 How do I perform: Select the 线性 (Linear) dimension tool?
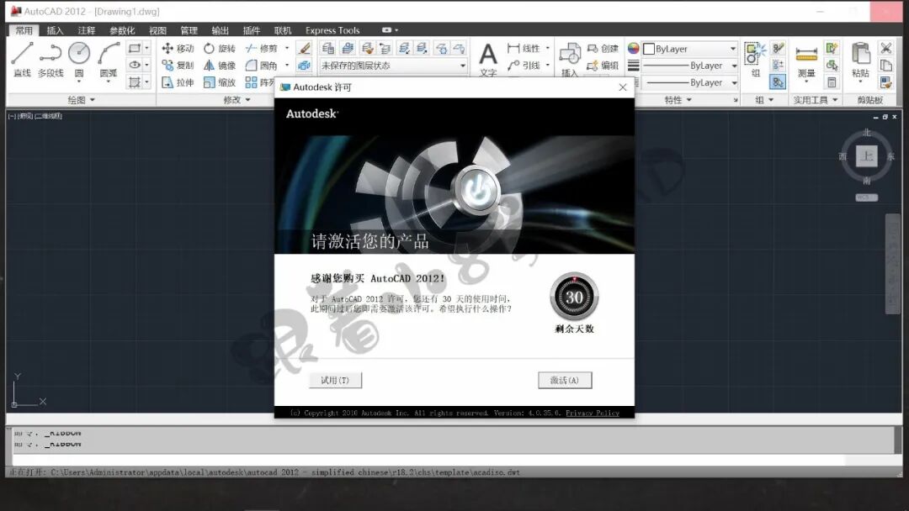pos(524,48)
